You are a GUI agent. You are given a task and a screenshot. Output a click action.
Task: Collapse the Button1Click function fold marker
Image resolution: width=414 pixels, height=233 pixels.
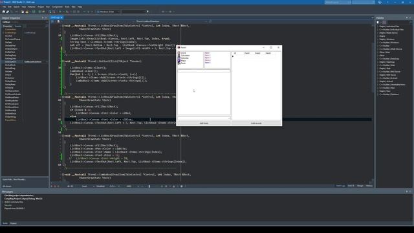pyautogui.click(x=63, y=61)
